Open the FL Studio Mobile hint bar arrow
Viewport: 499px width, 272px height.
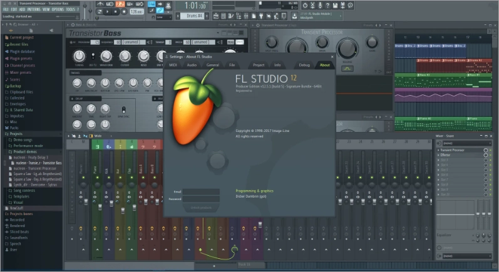pos(341,16)
